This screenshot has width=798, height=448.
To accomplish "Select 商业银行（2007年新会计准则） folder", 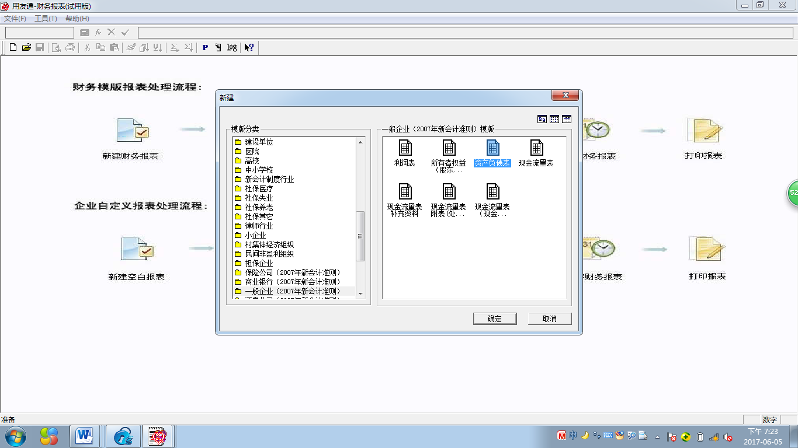I will point(287,282).
